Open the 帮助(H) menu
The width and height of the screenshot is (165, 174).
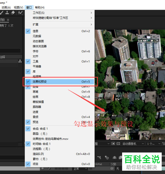click(x=40, y=8)
